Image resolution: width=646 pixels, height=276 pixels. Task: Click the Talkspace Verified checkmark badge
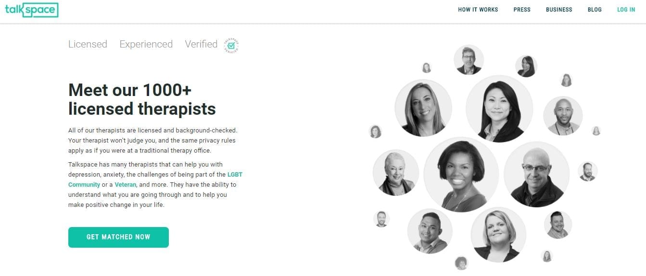click(231, 45)
